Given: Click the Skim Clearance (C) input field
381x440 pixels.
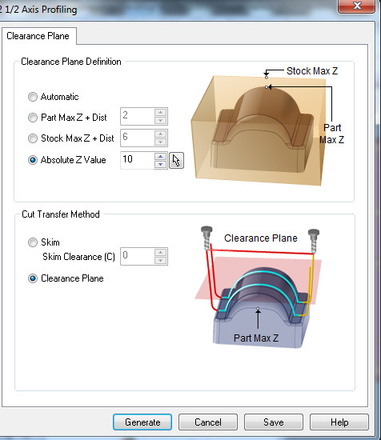Looking at the screenshot, I should coord(138,256).
